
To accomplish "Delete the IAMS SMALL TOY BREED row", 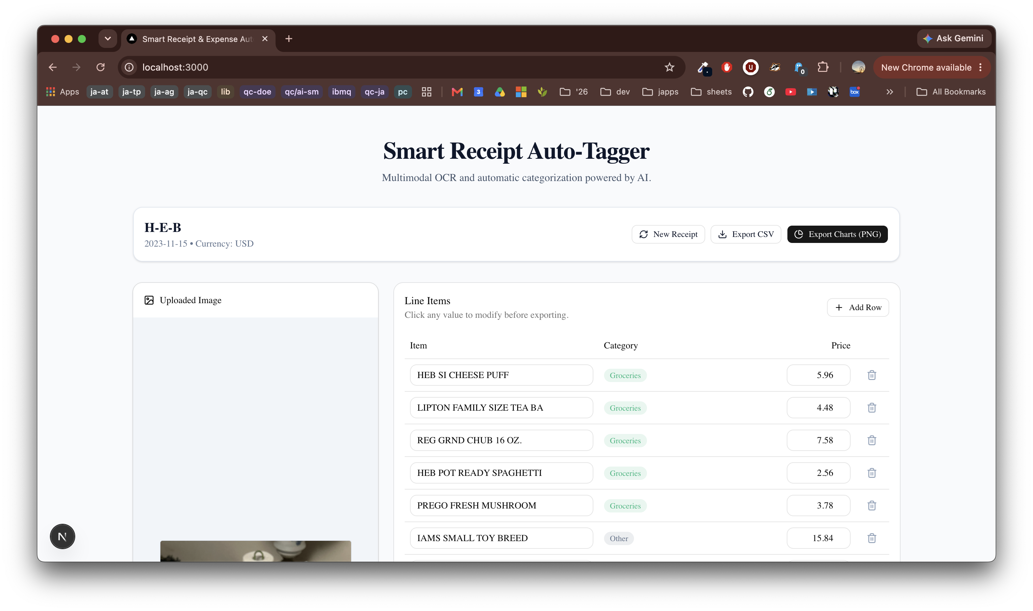I will 872,538.
